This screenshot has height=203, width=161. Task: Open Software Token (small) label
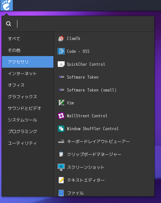click(x=92, y=90)
